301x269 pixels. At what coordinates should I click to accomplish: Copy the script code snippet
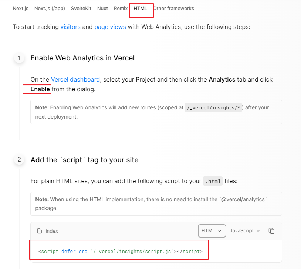[271, 231]
